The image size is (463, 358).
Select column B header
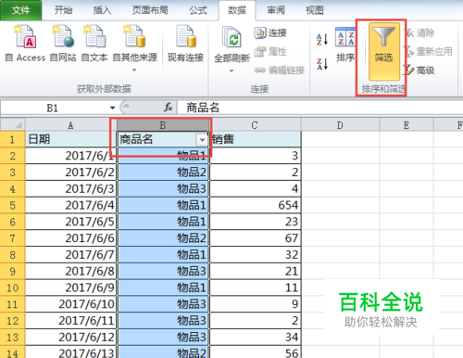tap(163, 125)
